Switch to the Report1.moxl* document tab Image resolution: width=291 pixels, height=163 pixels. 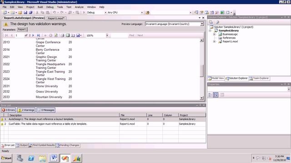point(56,18)
